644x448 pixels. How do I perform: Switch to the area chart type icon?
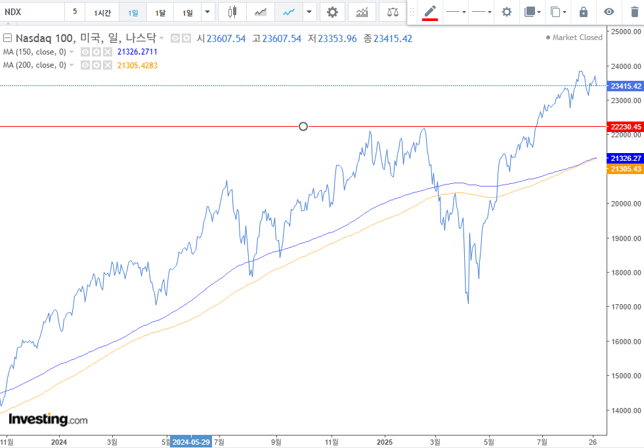[x=261, y=12]
